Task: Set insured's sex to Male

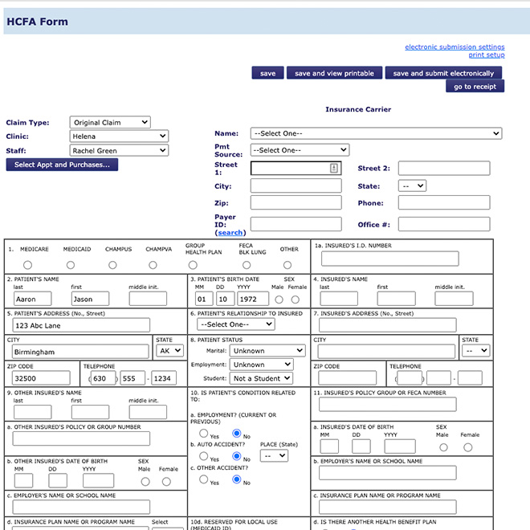Action: tap(443, 447)
